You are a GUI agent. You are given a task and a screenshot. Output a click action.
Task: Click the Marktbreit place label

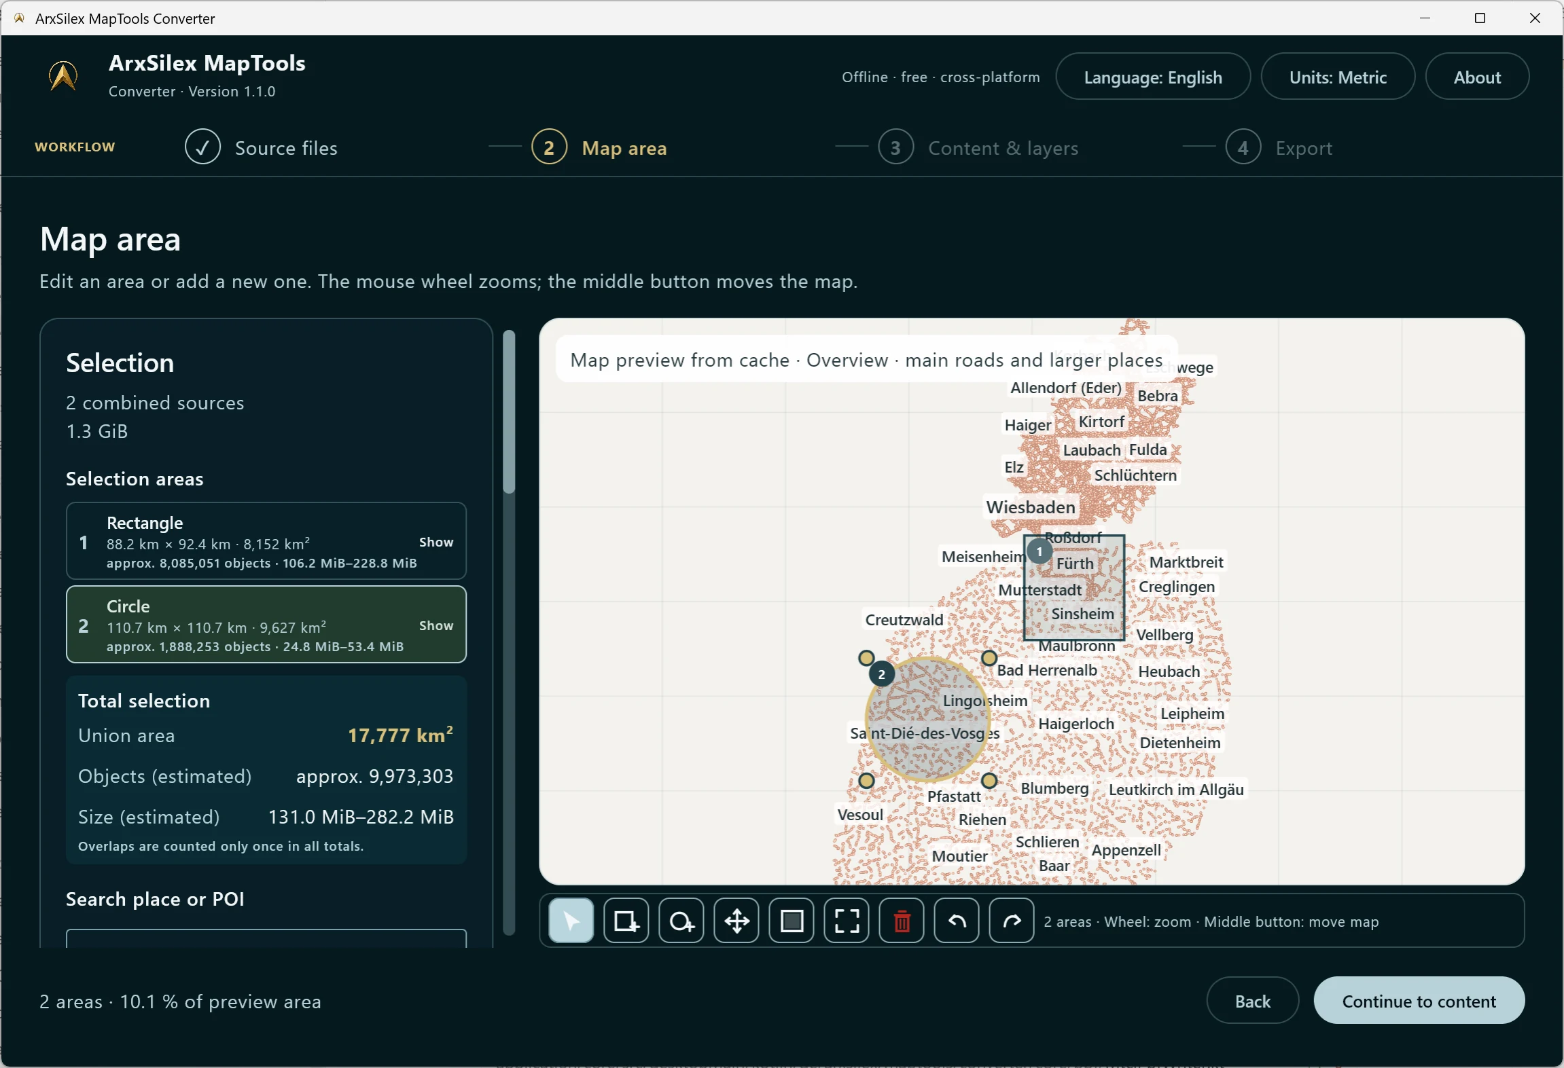pos(1186,562)
